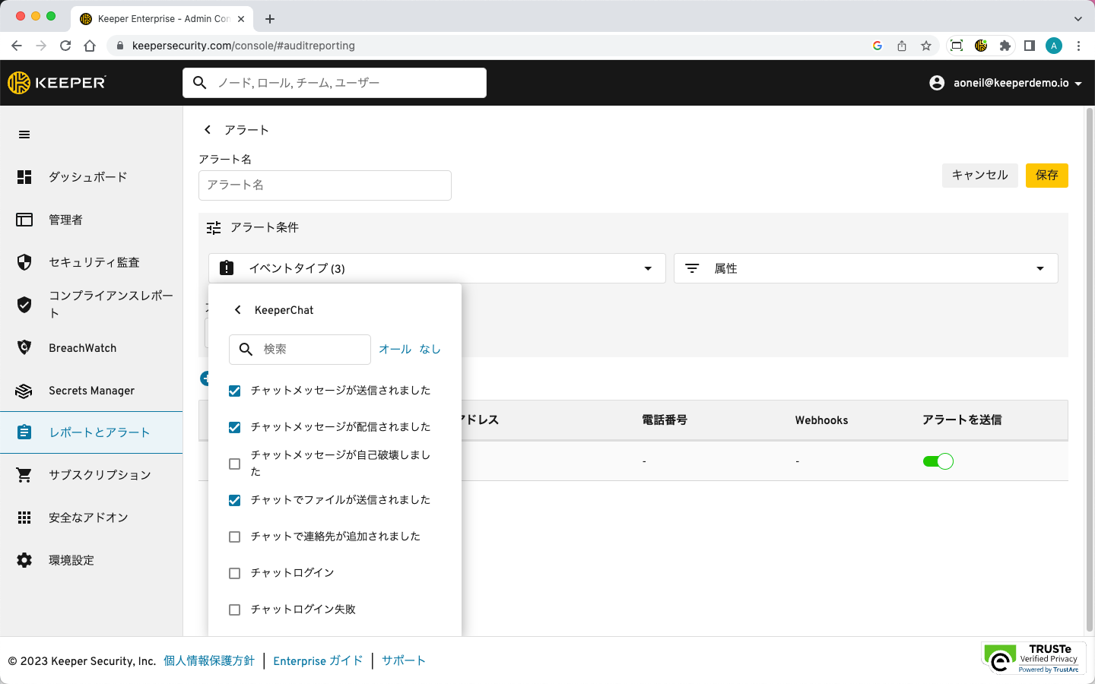Click the オール link to select all
Image resolution: width=1095 pixels, height=684 pixels.
click(395, 350)
